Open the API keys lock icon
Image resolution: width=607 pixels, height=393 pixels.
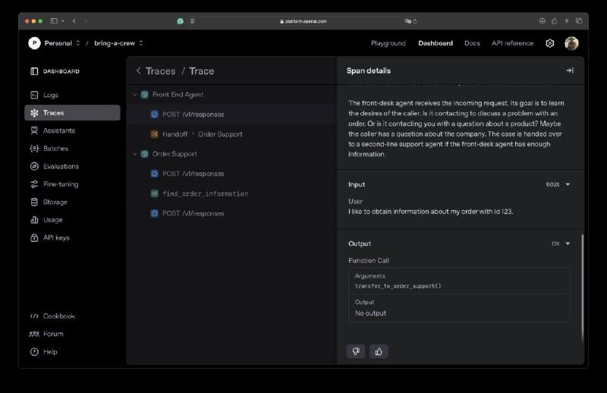tap(34, 237)
